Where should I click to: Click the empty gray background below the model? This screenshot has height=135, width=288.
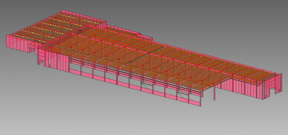[x=120, y=120]
